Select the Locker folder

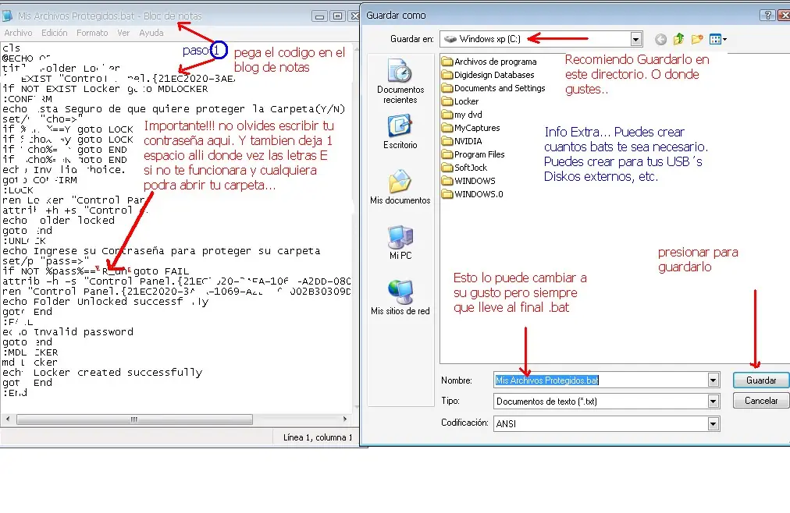coord(460,101)
